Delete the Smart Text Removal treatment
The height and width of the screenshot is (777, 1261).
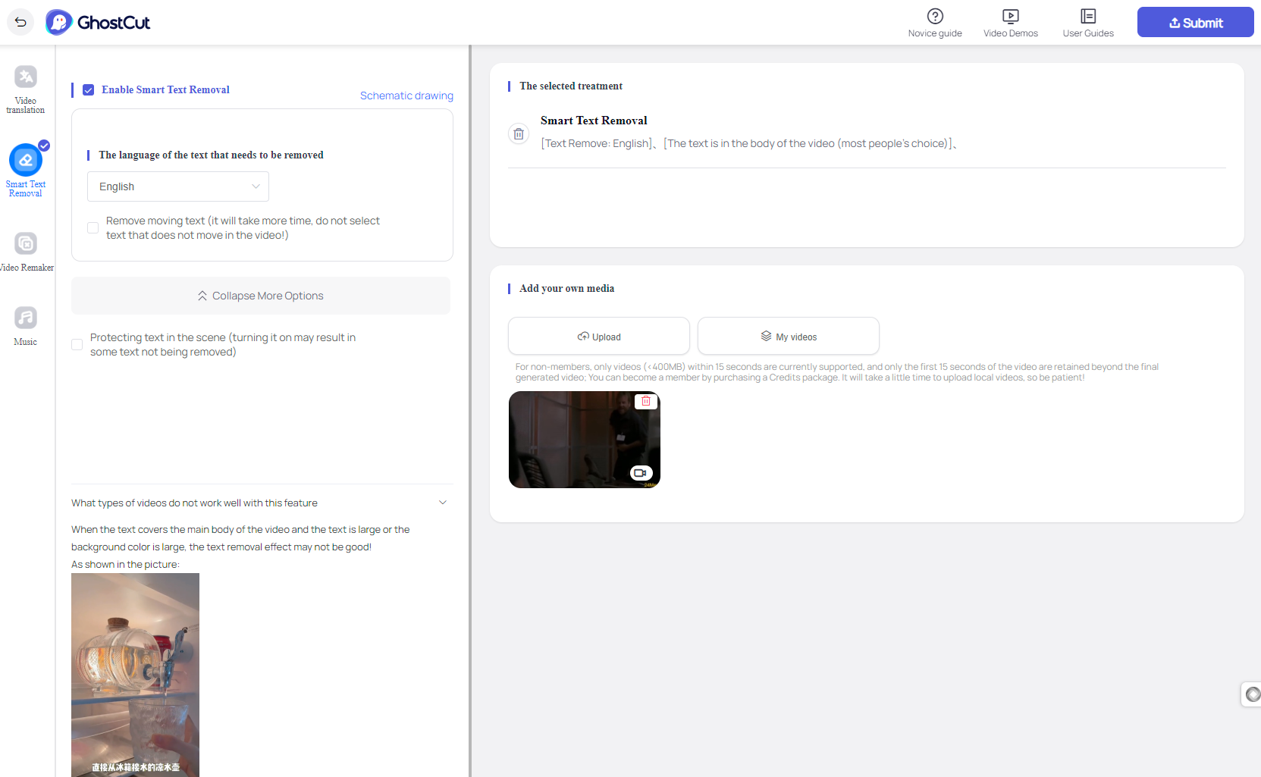click(x=519, y=134)
